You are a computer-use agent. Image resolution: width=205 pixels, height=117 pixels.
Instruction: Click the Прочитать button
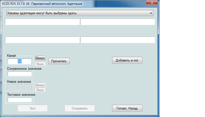(59, 61)
